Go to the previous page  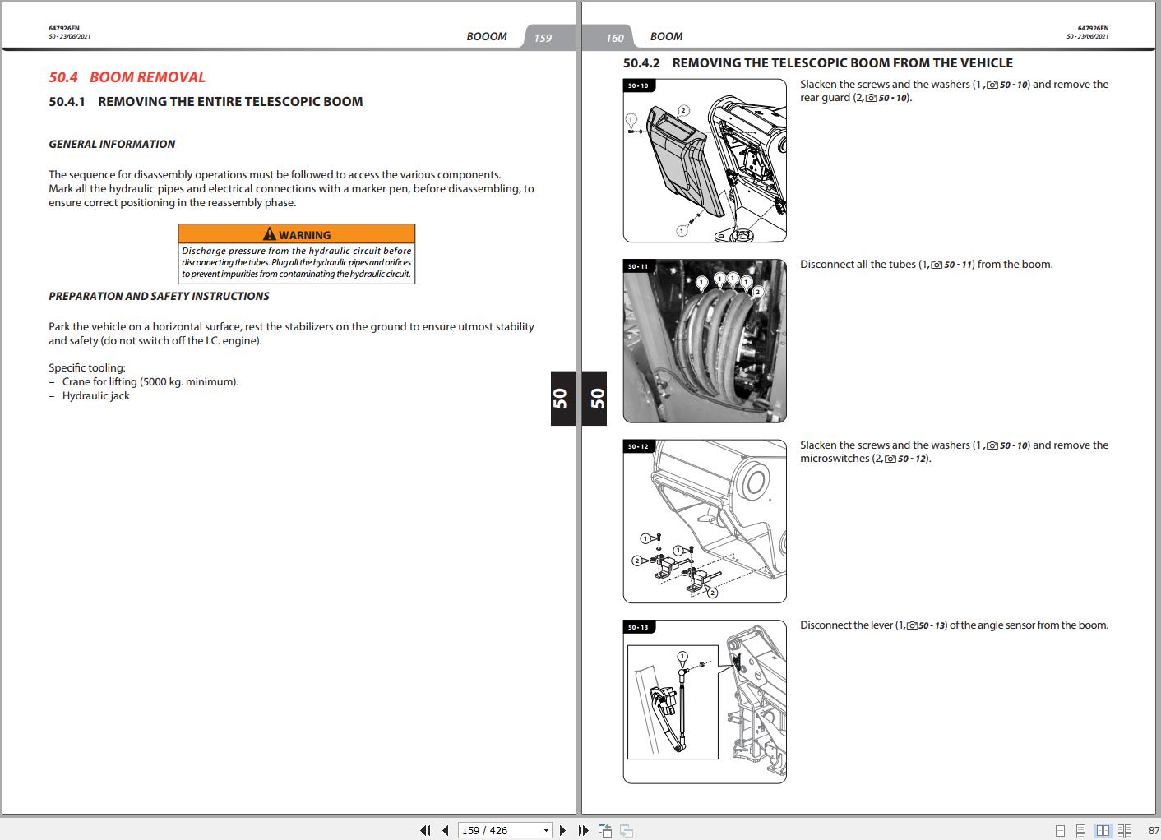445,830
